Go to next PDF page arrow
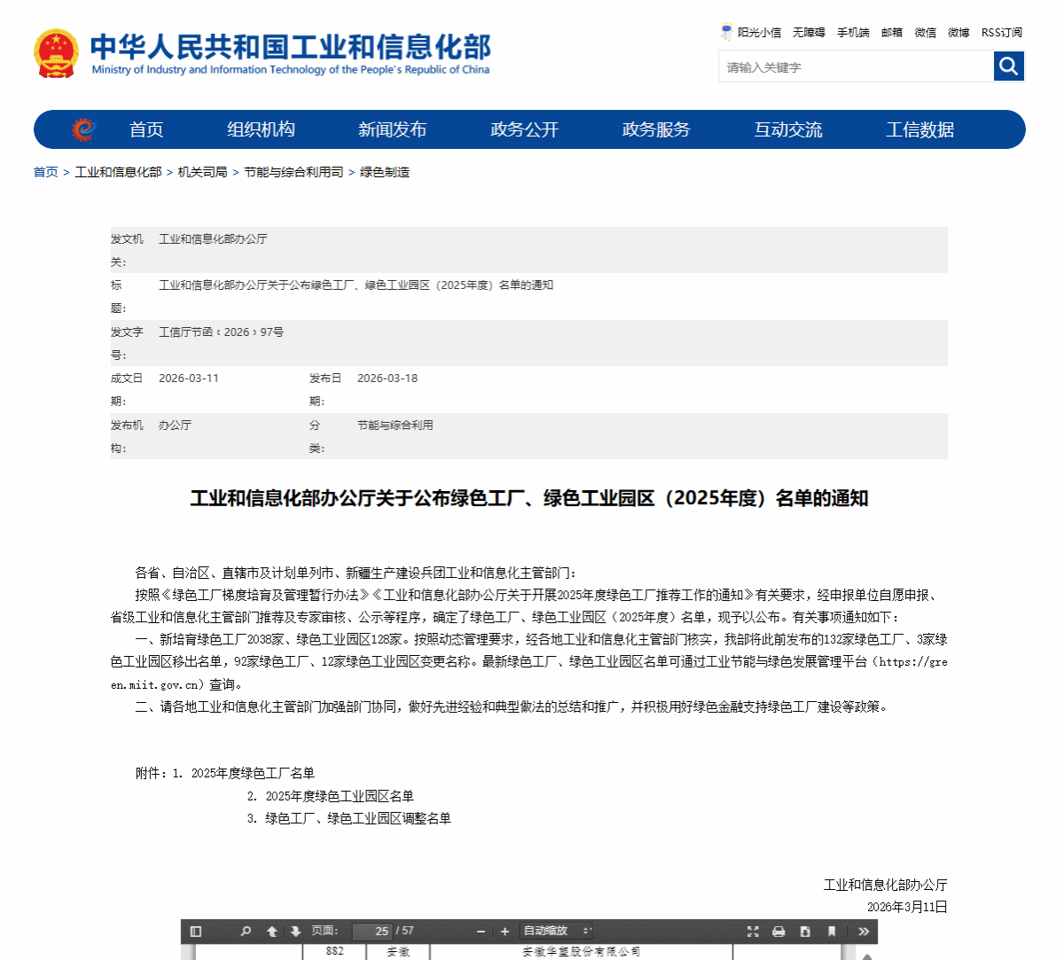 [295, 931]
